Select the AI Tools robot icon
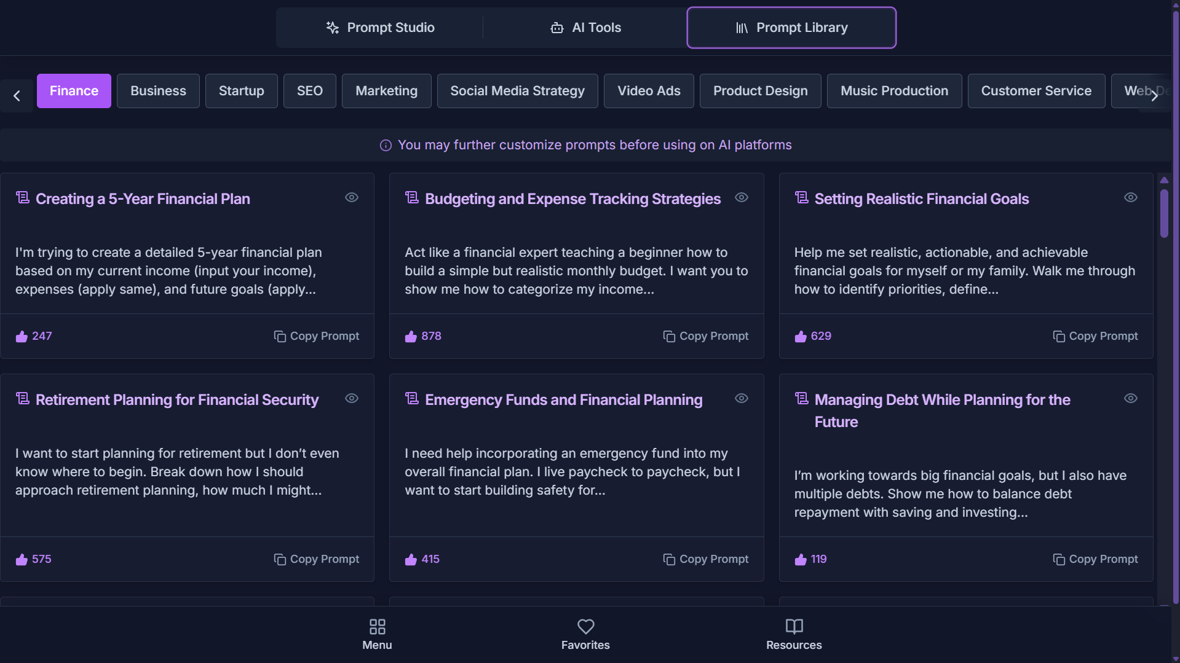 tap(557, 27)
